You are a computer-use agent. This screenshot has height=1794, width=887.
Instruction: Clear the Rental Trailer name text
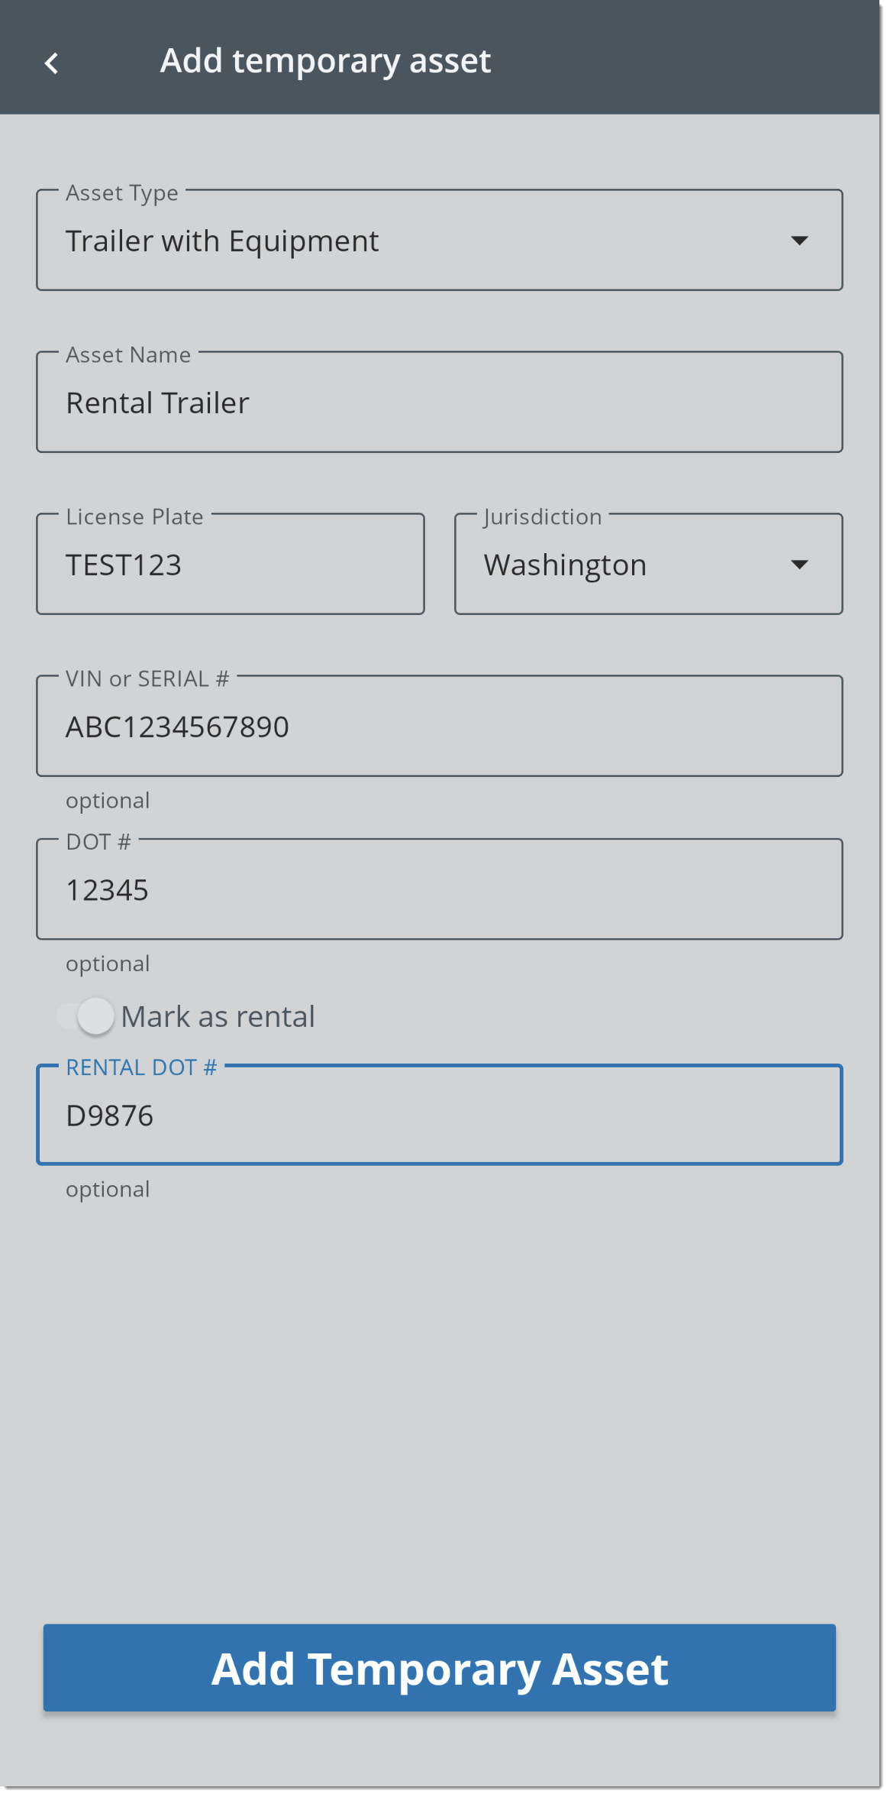[x=439, y=402]
